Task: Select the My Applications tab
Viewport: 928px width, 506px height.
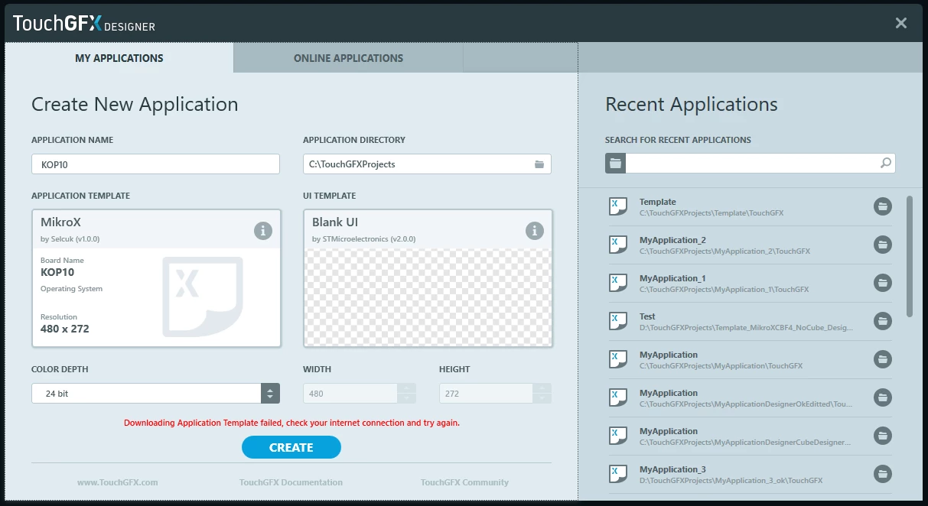Action: pyautogui.click(x=119, y=58)
